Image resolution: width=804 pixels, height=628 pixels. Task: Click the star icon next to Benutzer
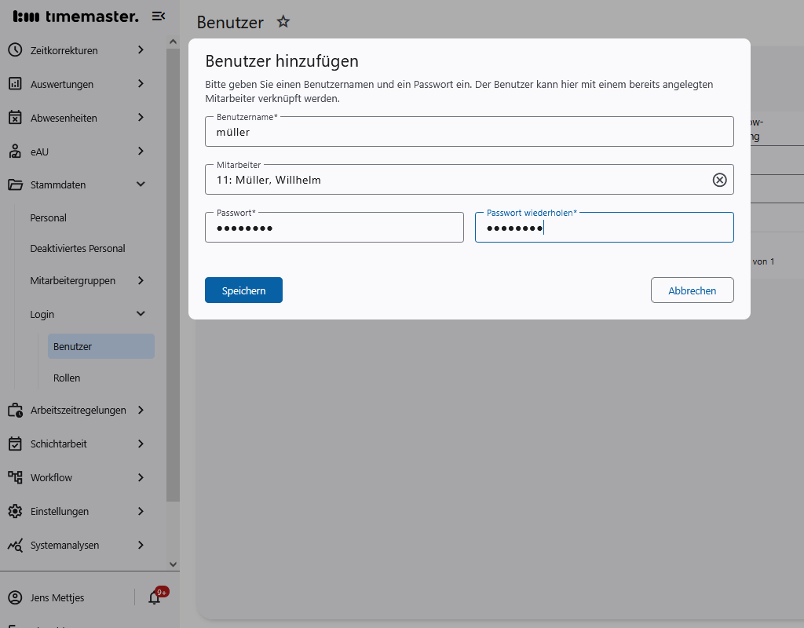283,22
